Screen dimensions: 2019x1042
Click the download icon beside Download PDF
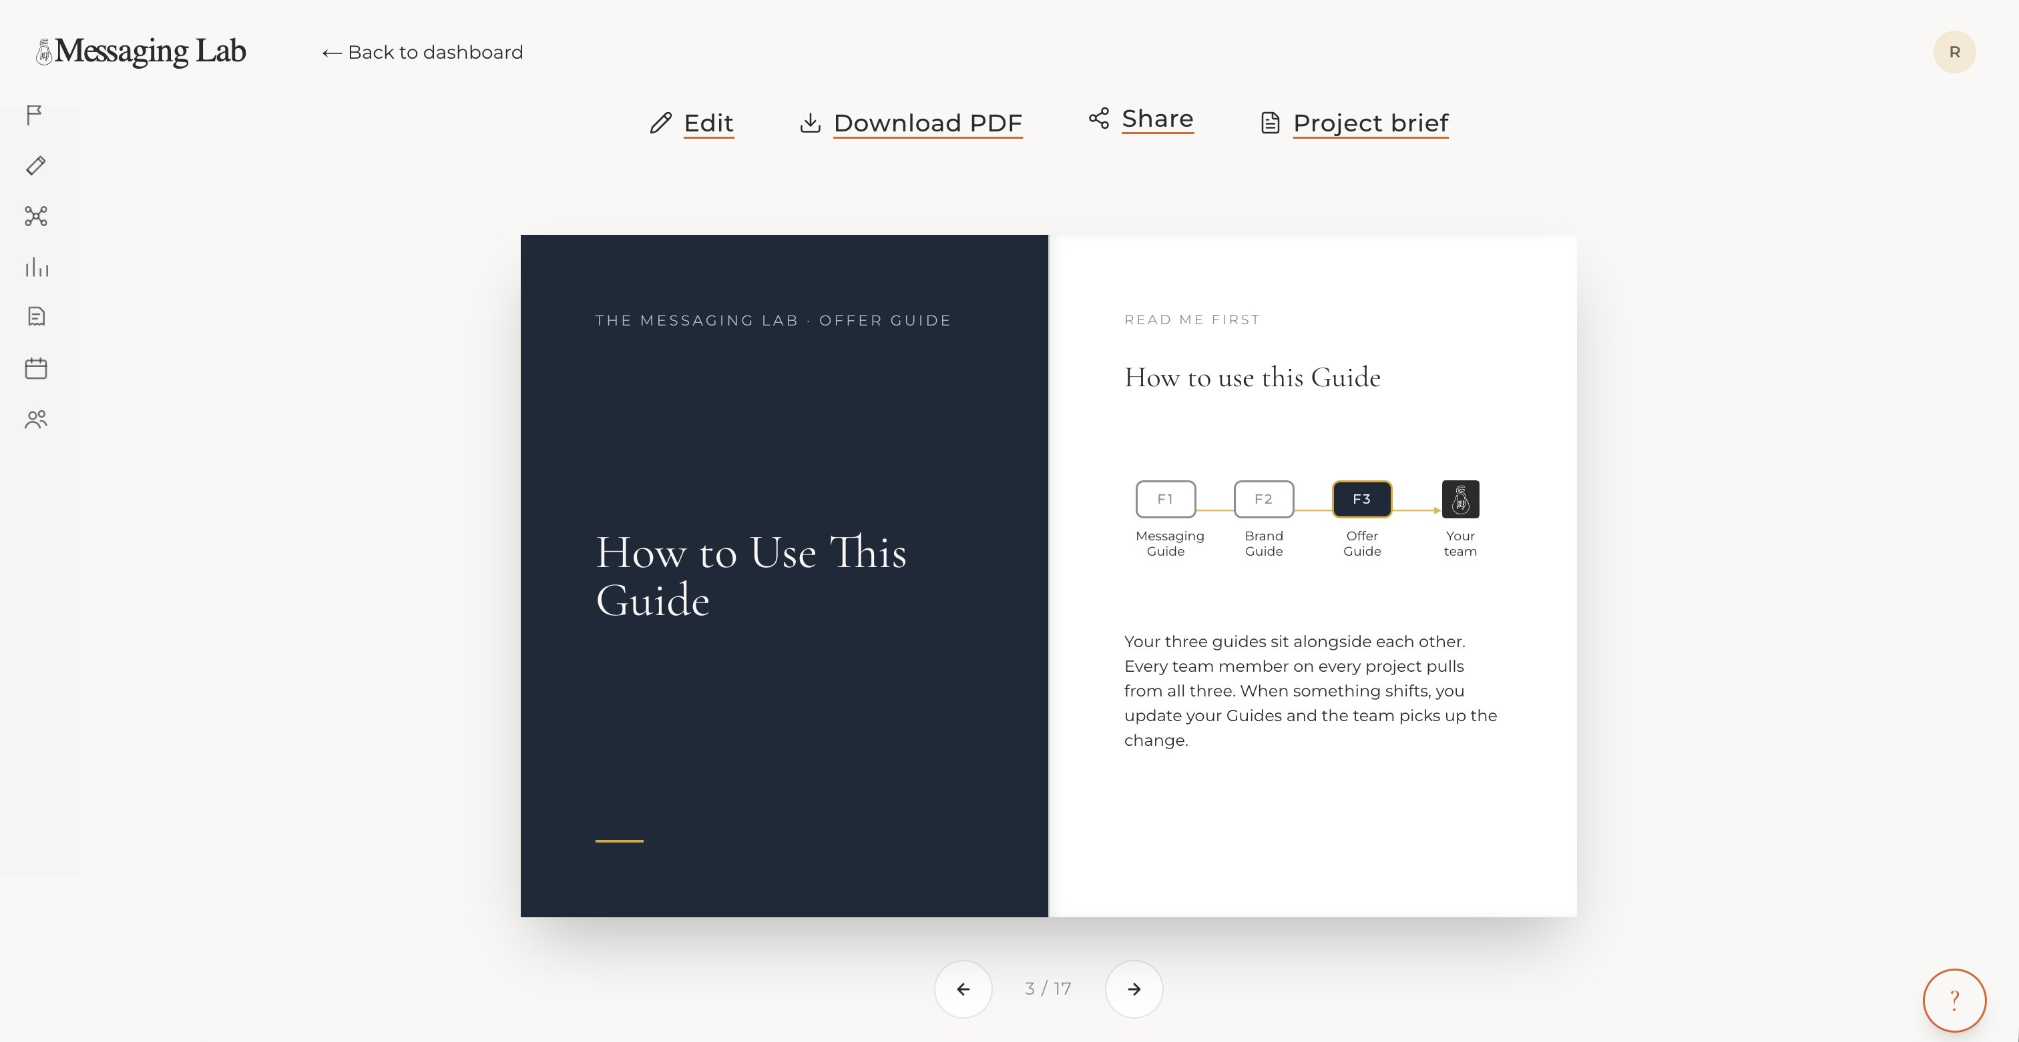tap(811, 123)
